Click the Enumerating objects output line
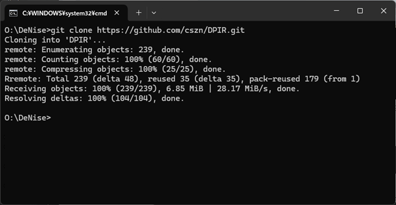The image size is (396, 205). pyautogui.click(x=94, y=50)
